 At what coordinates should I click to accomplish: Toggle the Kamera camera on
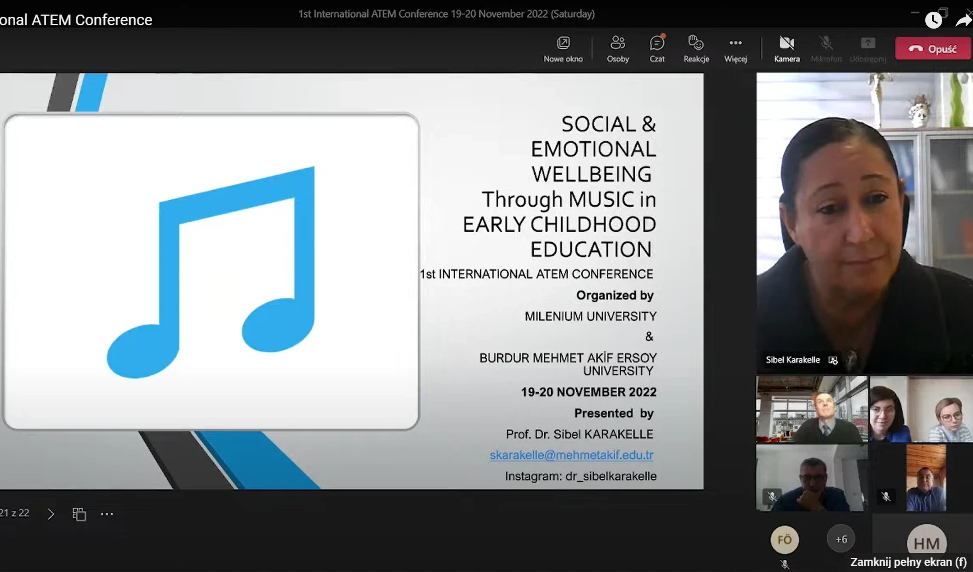click(x=787, y=49)
